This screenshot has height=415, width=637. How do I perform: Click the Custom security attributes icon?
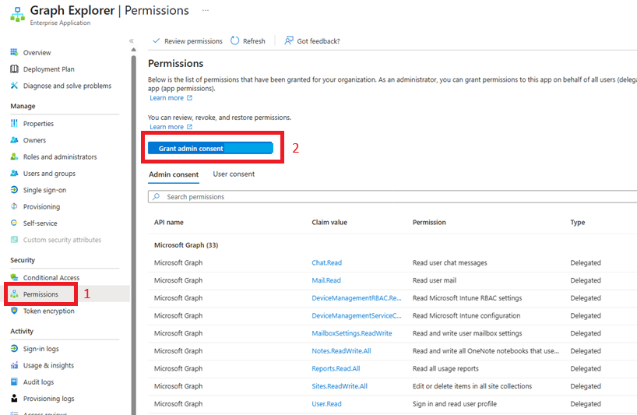(x=14, y=240)
